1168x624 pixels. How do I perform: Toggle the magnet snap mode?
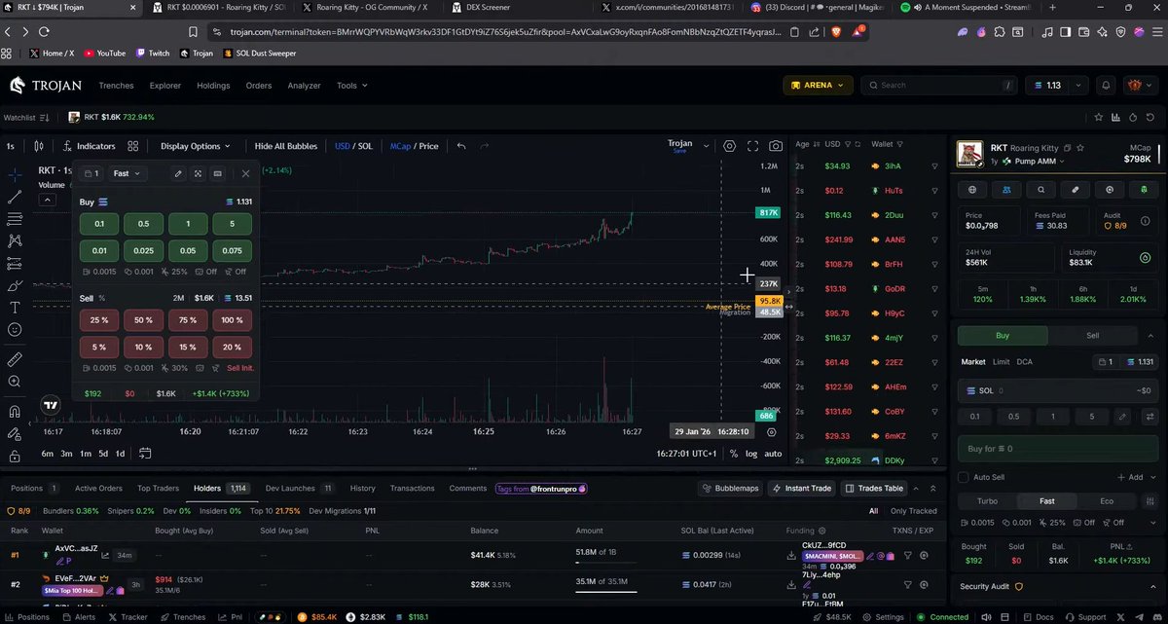click(x=15, y=410)
